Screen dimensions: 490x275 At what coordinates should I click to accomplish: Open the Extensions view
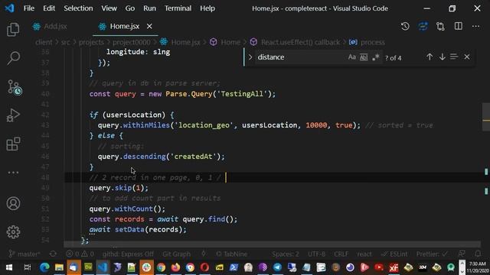point(13,144)
